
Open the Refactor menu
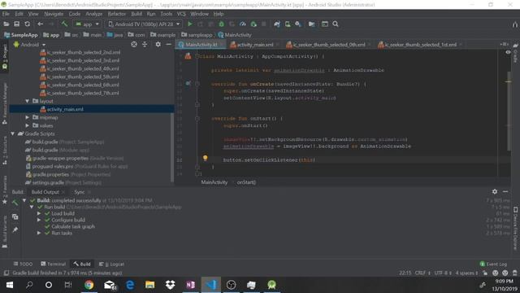pyautogui.click(x=117, y=14)
